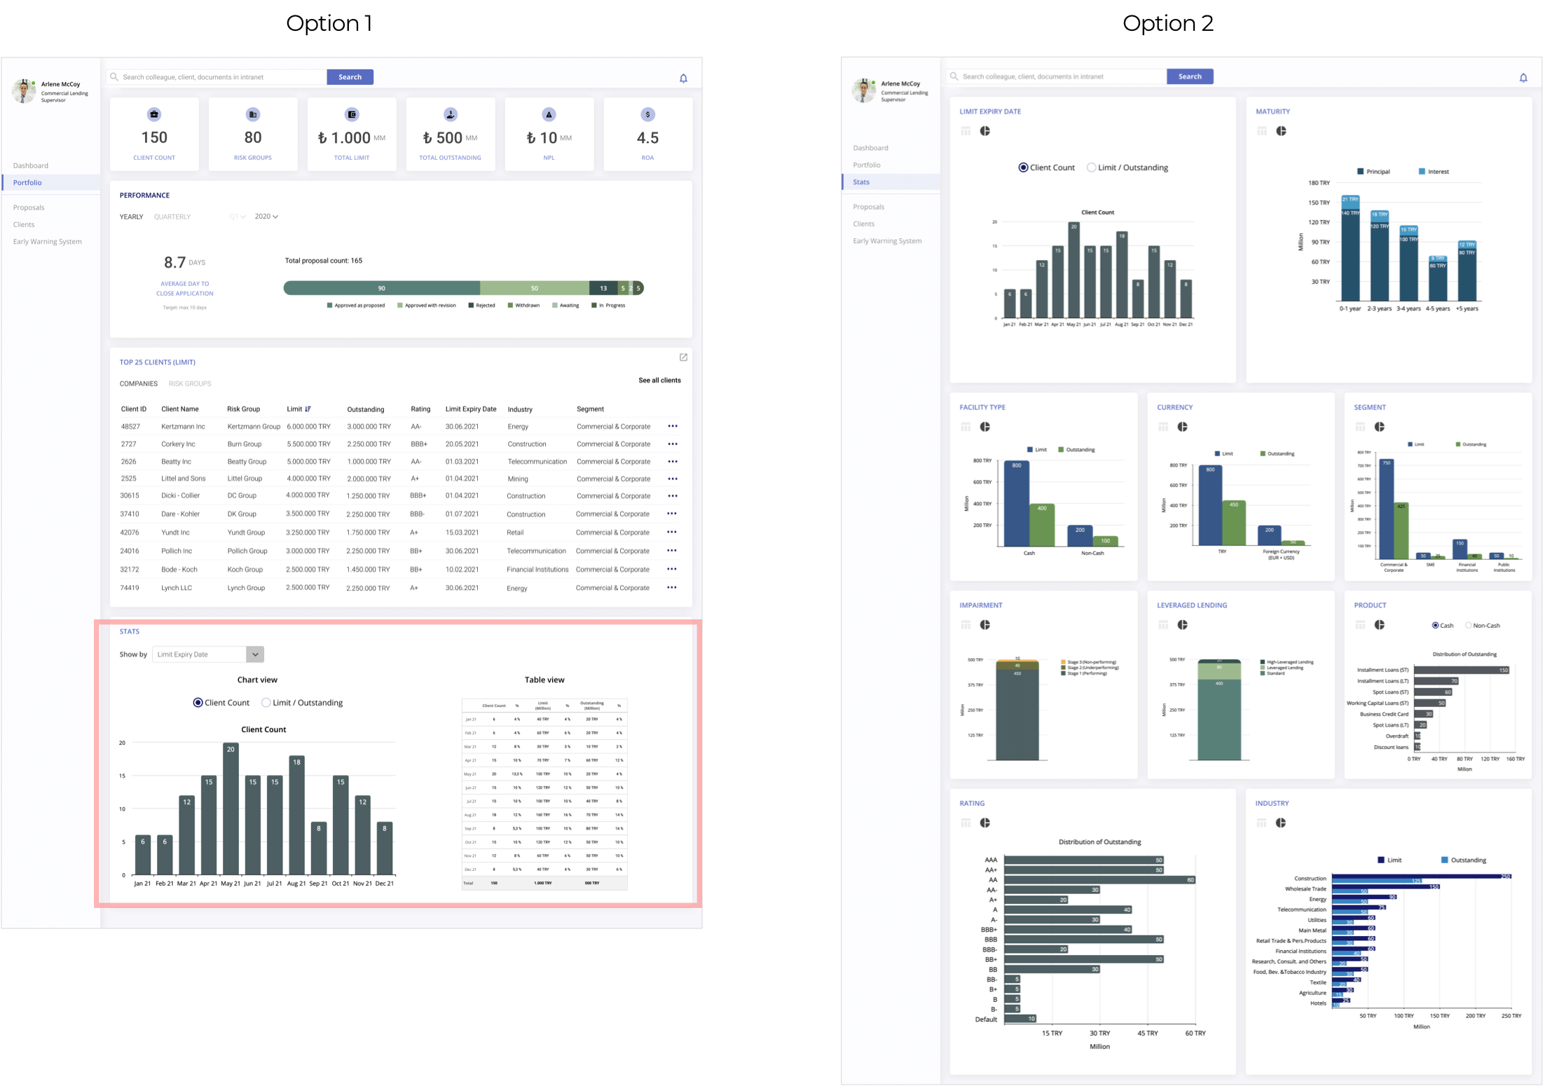The width and height of the screenshot is (1543, 1086).
Task: Open more options for Beatty Inc row
Action: (673, 461)
